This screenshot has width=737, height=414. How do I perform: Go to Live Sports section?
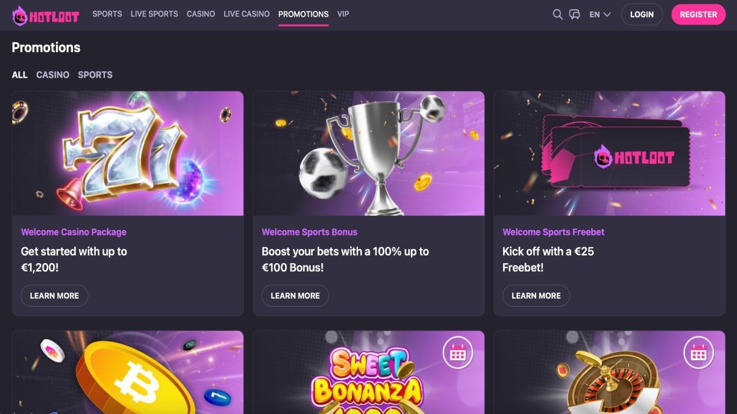pyautogui.click(x=154, y=14)
